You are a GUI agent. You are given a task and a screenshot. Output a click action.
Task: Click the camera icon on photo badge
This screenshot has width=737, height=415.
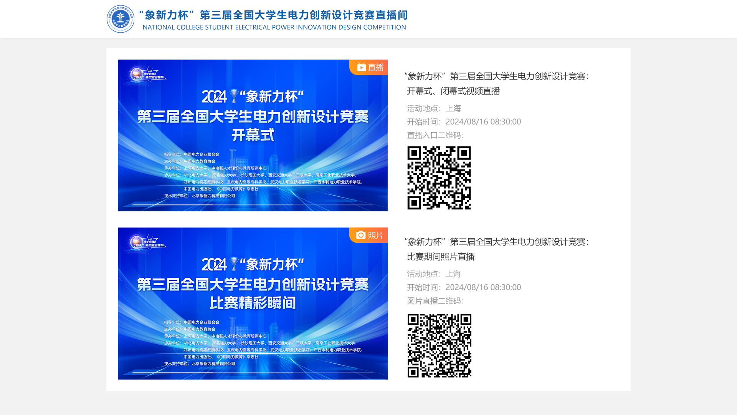[x=360, y=235]
